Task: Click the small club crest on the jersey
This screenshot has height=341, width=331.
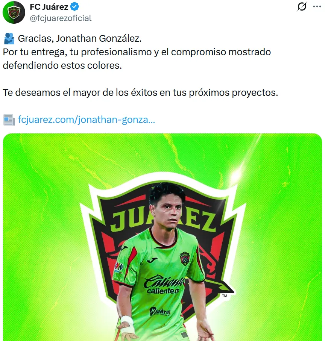Action: pos(185,259)
